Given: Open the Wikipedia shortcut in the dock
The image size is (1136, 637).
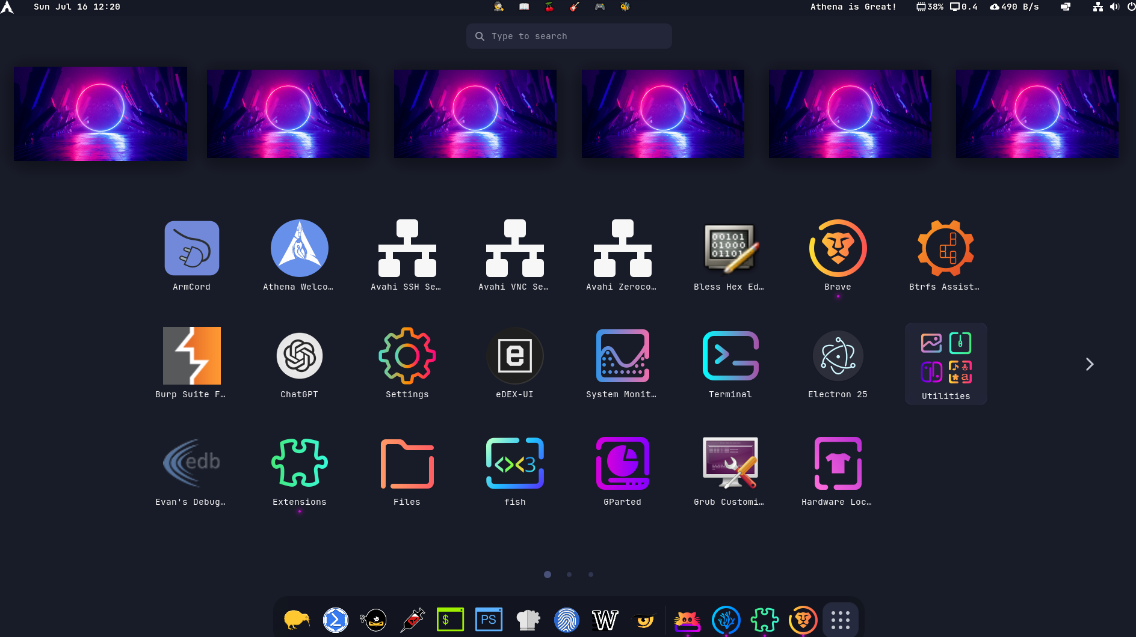Looking at the screenshot, I should (605, 620).
